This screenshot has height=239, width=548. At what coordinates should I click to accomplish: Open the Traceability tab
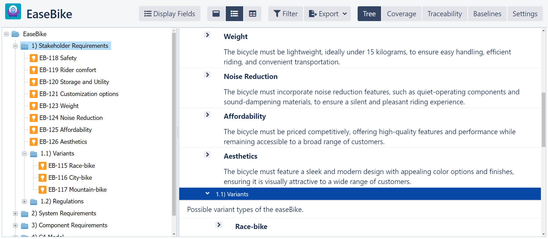[x=444, y=14]
